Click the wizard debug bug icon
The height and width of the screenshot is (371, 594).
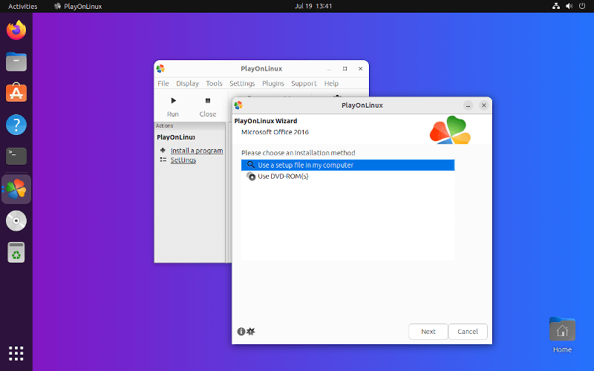[x=251, y=332]
